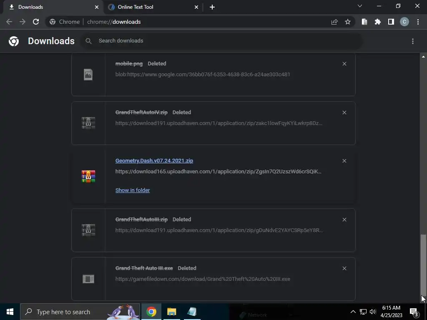Show hidden system tray icons
427x320 pixels.
coord(353,312)
